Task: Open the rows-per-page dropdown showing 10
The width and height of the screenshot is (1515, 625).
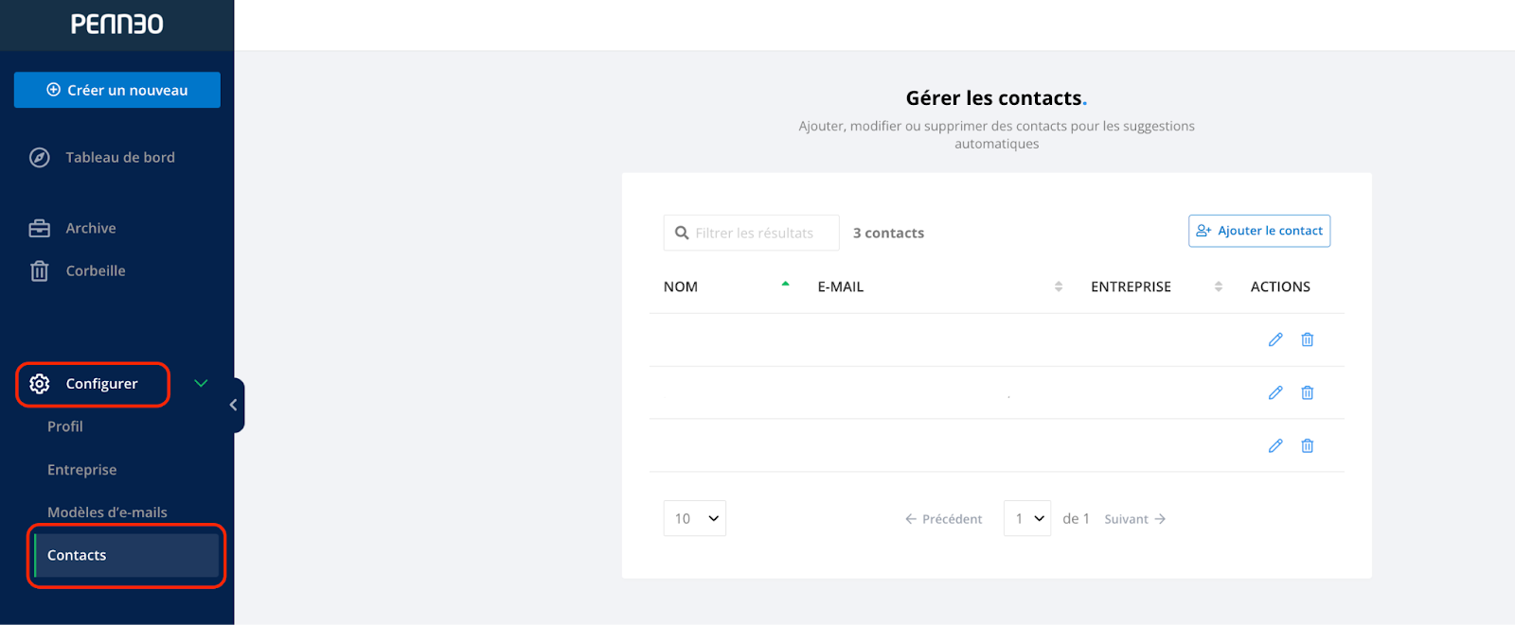Action: coord(695,518)
